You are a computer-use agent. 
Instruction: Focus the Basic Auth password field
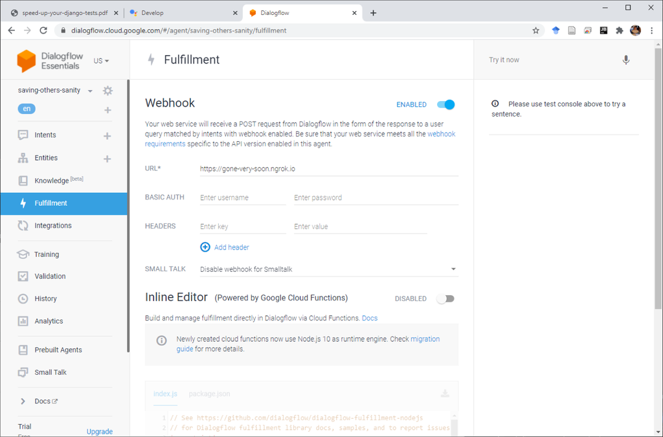[x=376, y=198]
